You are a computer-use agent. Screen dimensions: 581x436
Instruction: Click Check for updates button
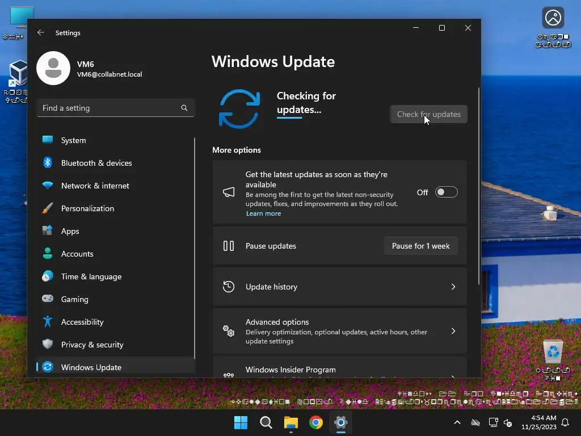429,114
